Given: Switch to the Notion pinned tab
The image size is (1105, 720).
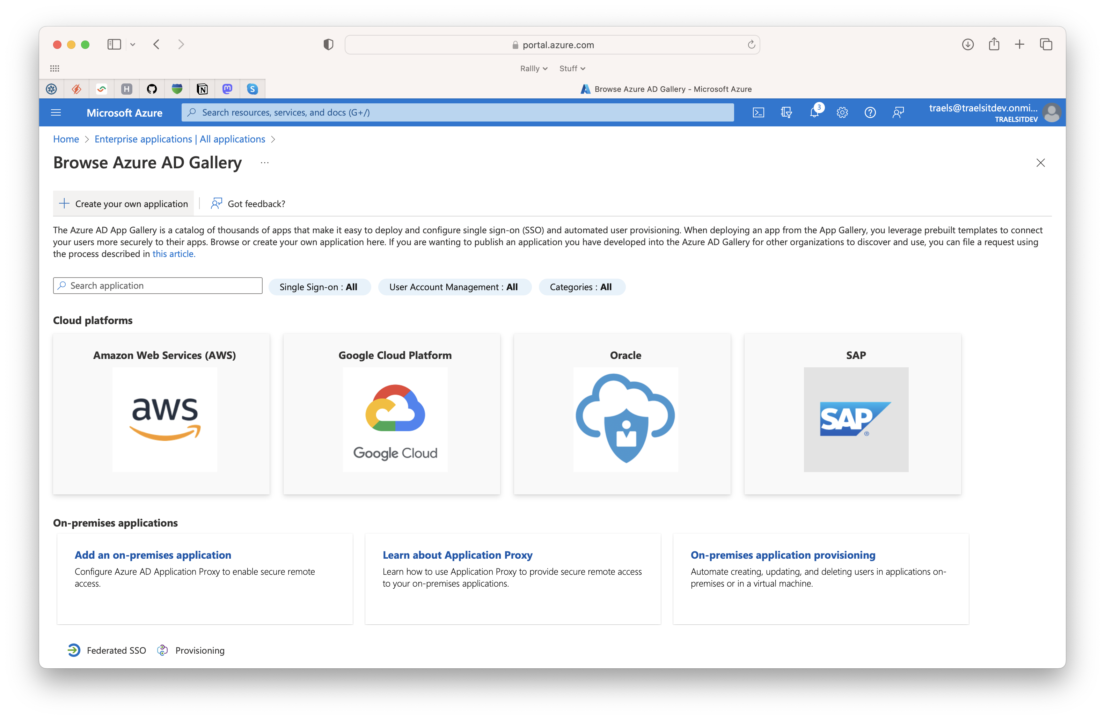Looking at the screenshot, I should point(202,89).
